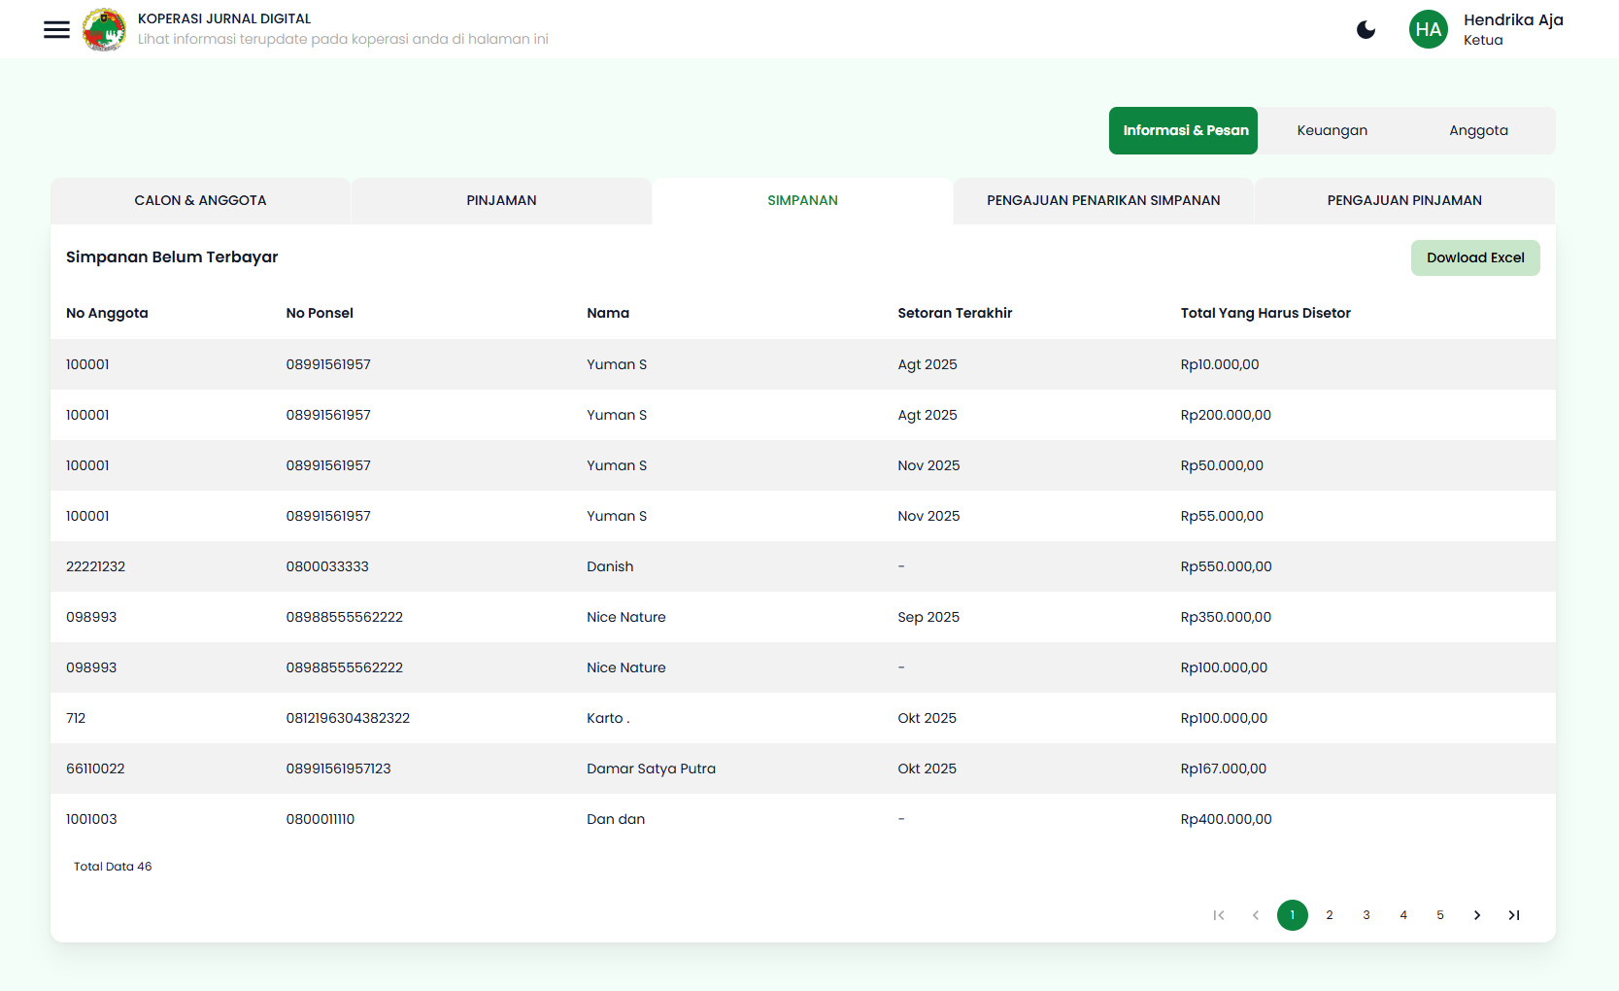Open the Anggota section
1619x991 pixels.
pyautogui.click(x=1478, y=129)
